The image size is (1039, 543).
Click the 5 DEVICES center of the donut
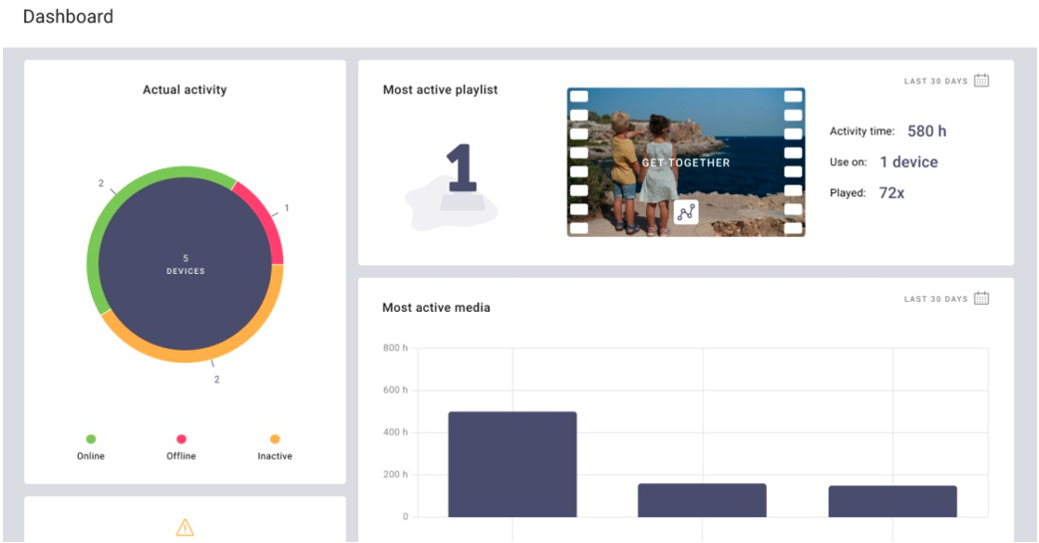click(x=185, y=264)
